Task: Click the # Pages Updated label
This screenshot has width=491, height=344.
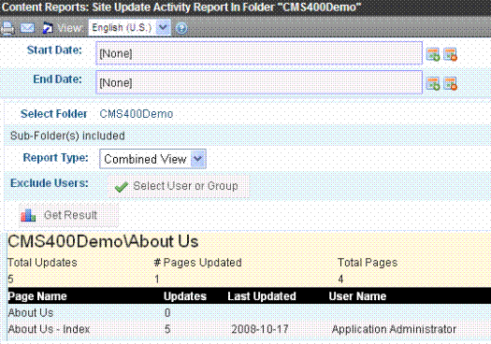Action: pos(198,263)
